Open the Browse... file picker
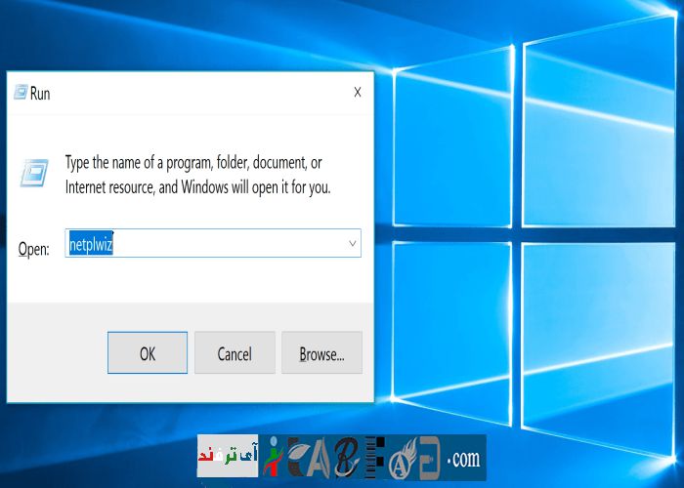 pos(321,353)
